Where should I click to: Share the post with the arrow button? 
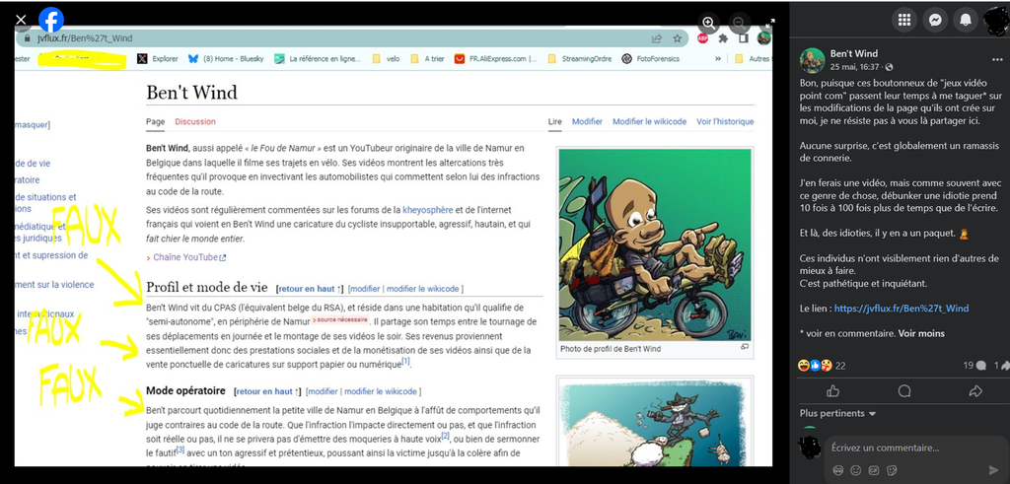pyautogui.click(x=975, y=391)
